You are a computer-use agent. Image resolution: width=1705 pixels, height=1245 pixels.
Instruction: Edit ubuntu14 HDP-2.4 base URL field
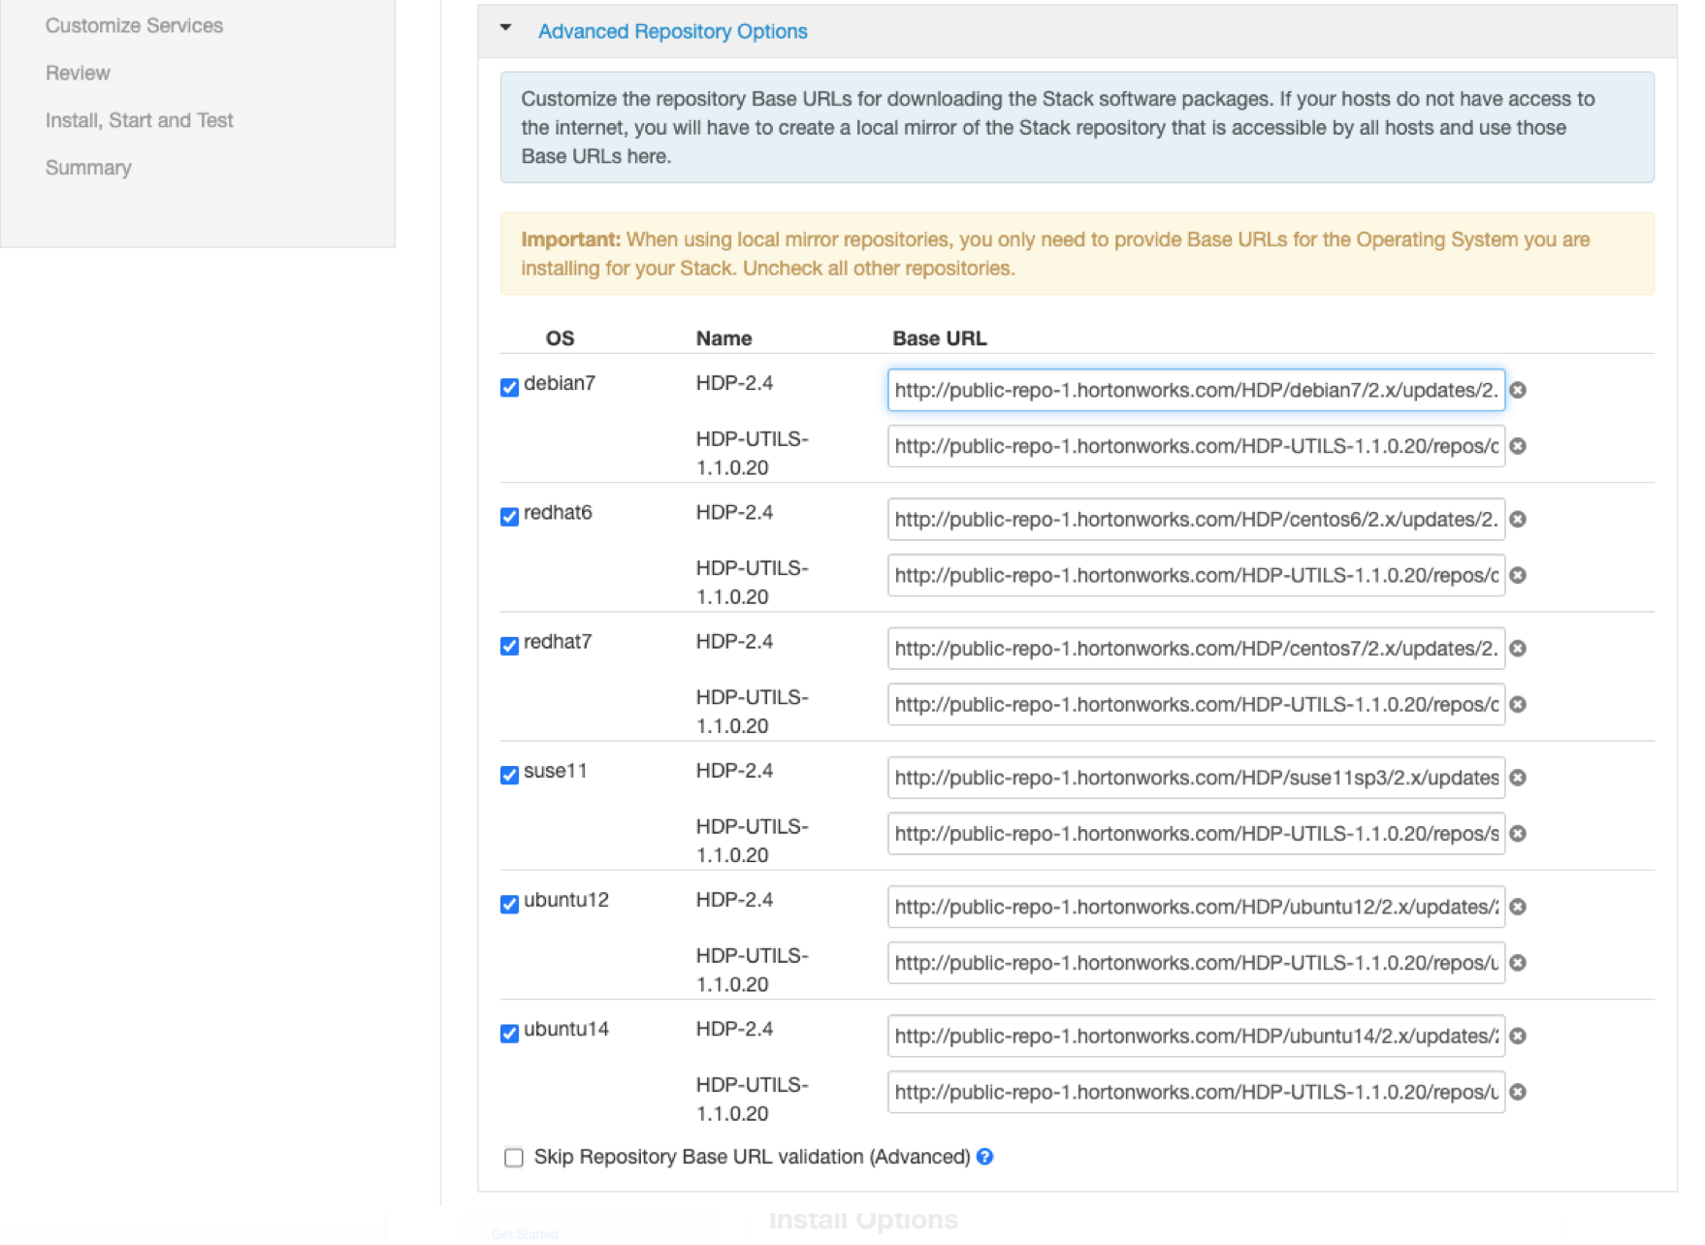click(x=1196, y=1037)
